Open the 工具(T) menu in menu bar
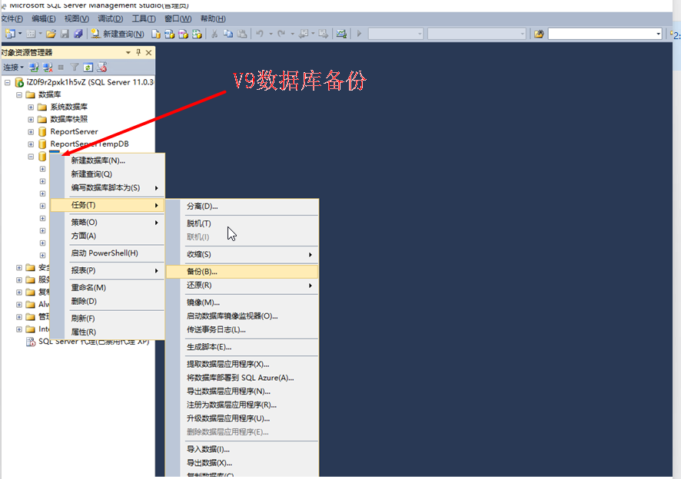Screen dimensions: 681x479 tap(144, 18)
